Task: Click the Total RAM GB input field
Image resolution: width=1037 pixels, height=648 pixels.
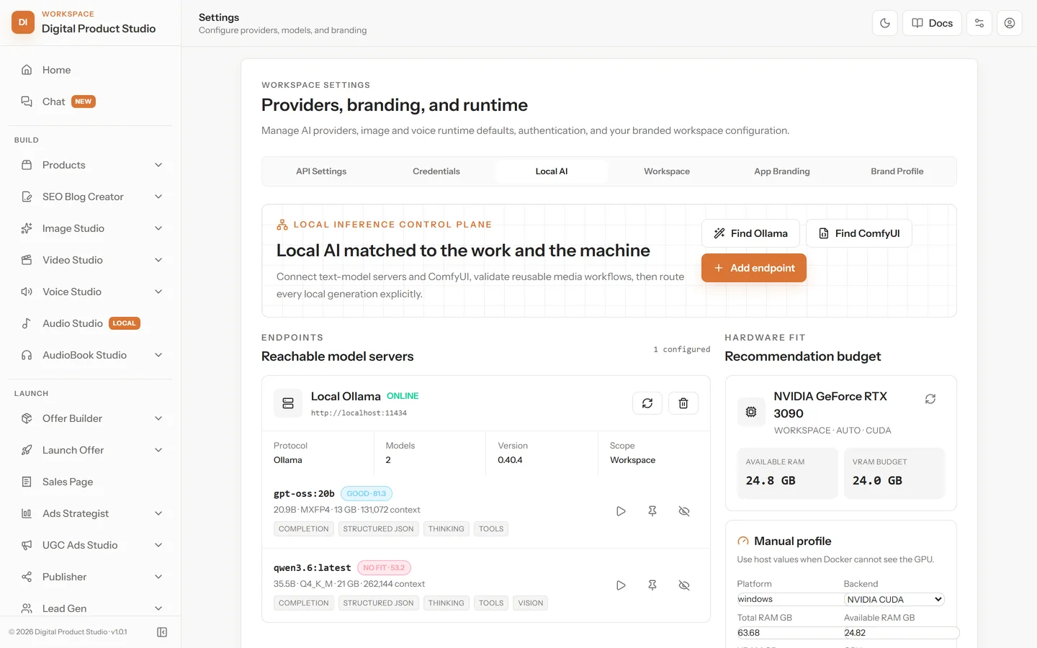Action: 789,633
